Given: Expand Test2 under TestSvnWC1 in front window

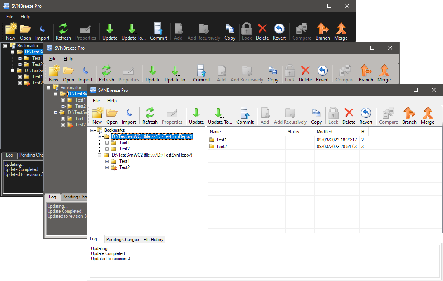Looking at the screenshot, I should (x=107, y=149).
